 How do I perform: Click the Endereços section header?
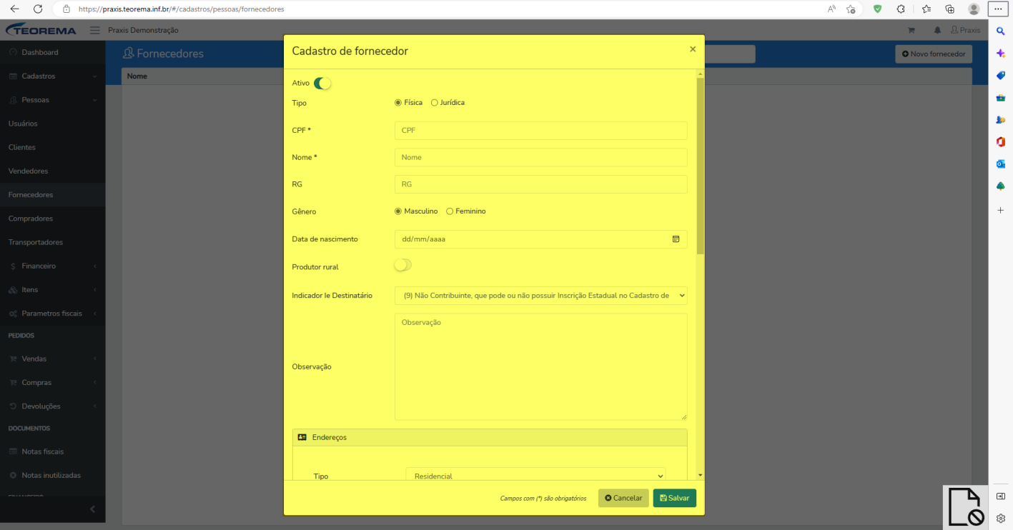[490, 437]
